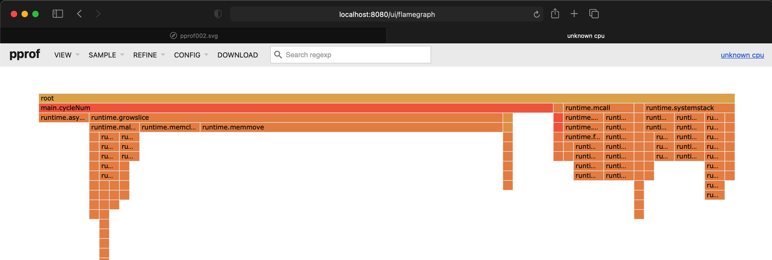Switch to the unknown cpu tab
The image size is (772, 260).
coord(579,36)
